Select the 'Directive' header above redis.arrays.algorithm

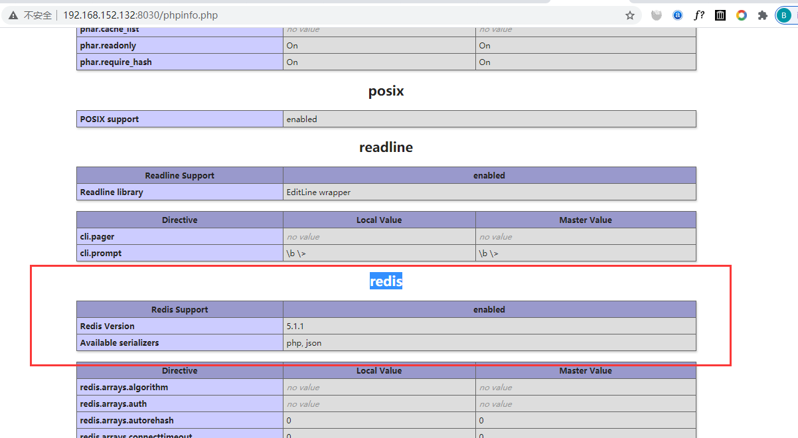(x=180, y=370)
